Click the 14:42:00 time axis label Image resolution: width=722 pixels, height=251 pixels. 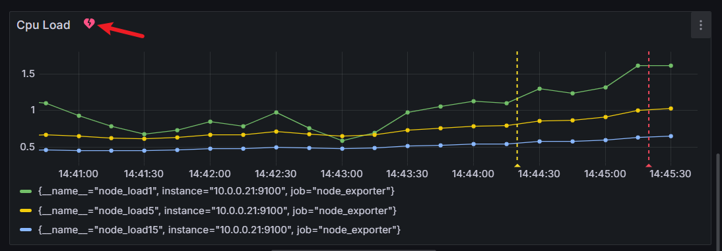pyautogui.click(x=210, y=174)
